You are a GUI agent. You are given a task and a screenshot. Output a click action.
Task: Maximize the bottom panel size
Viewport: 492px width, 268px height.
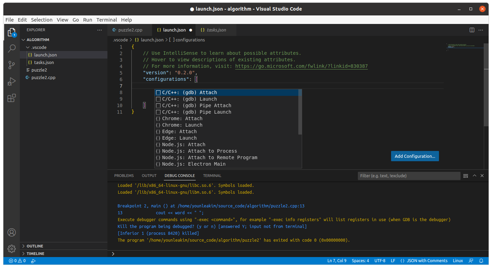point(475,176)
